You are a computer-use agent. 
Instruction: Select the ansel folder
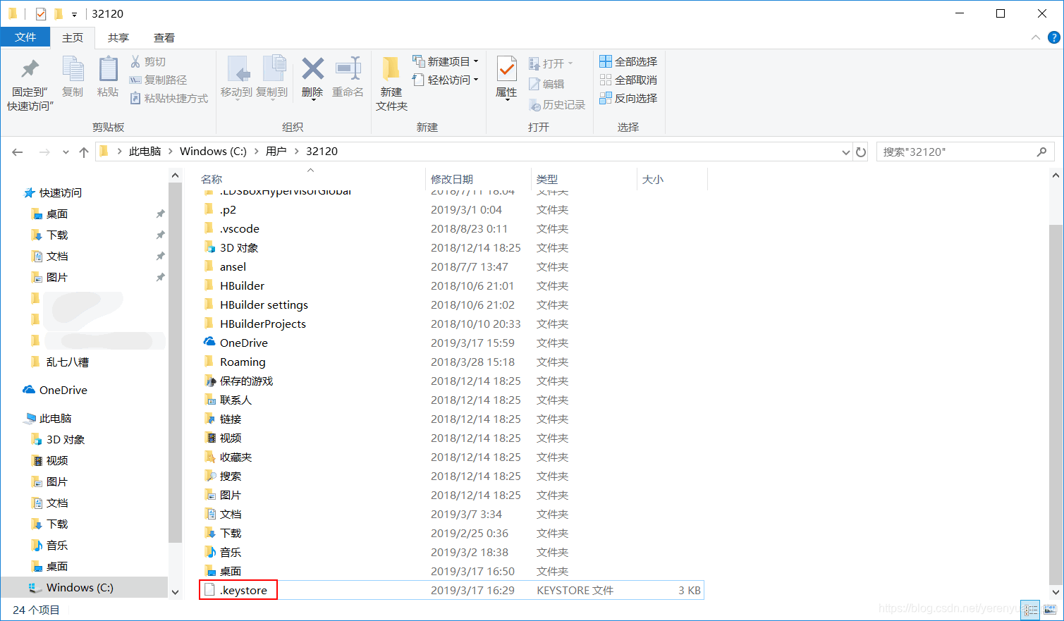click(x=233, y=266)
